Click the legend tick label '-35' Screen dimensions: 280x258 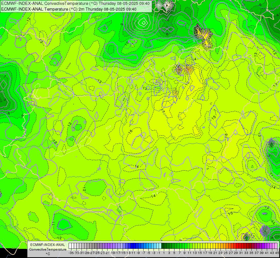(x=71, y=253)
